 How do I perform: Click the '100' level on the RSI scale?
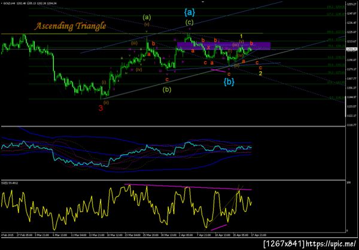349,182
